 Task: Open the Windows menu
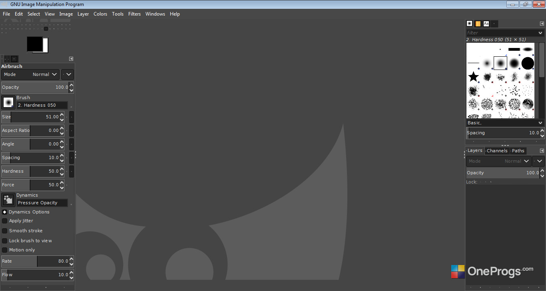pos(155,14)
